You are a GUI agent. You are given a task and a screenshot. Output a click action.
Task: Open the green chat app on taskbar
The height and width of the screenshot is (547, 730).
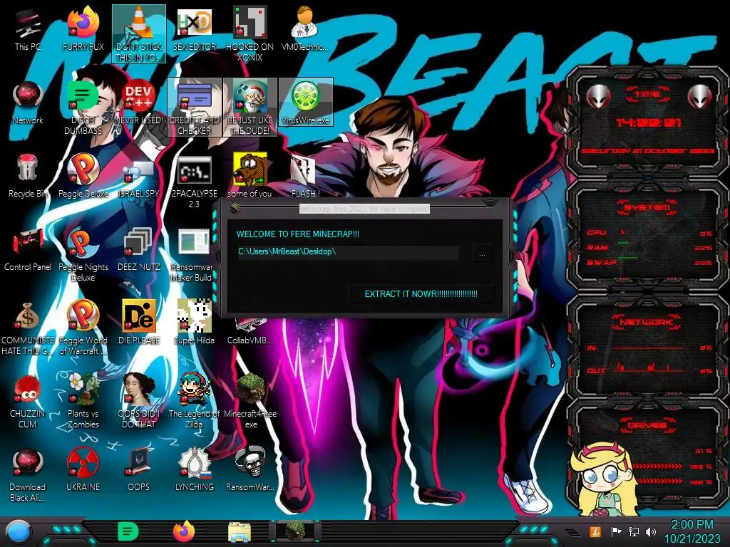(x=128, y=531)
